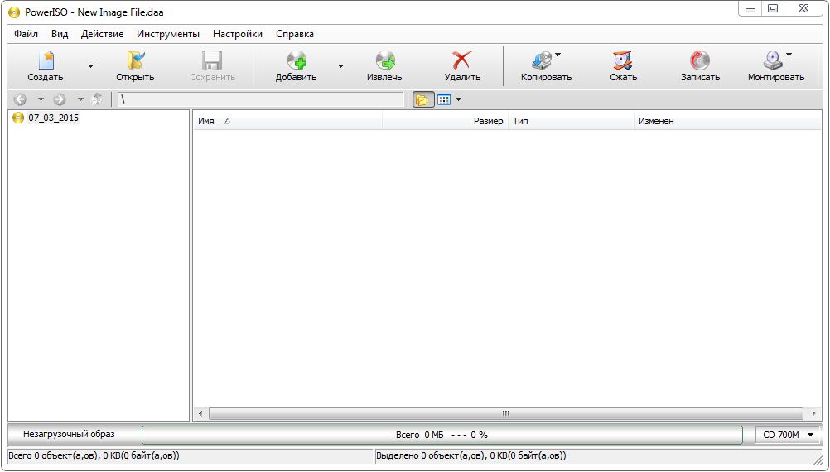Sort by the Имя column header
The width and height of the screenshot is (830, 472).
[x=287, y=121]
